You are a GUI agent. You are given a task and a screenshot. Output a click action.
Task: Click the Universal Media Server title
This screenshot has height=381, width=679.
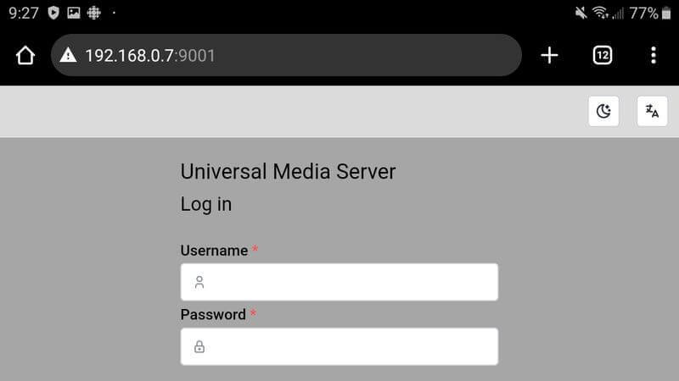click(x=288, y=172)
